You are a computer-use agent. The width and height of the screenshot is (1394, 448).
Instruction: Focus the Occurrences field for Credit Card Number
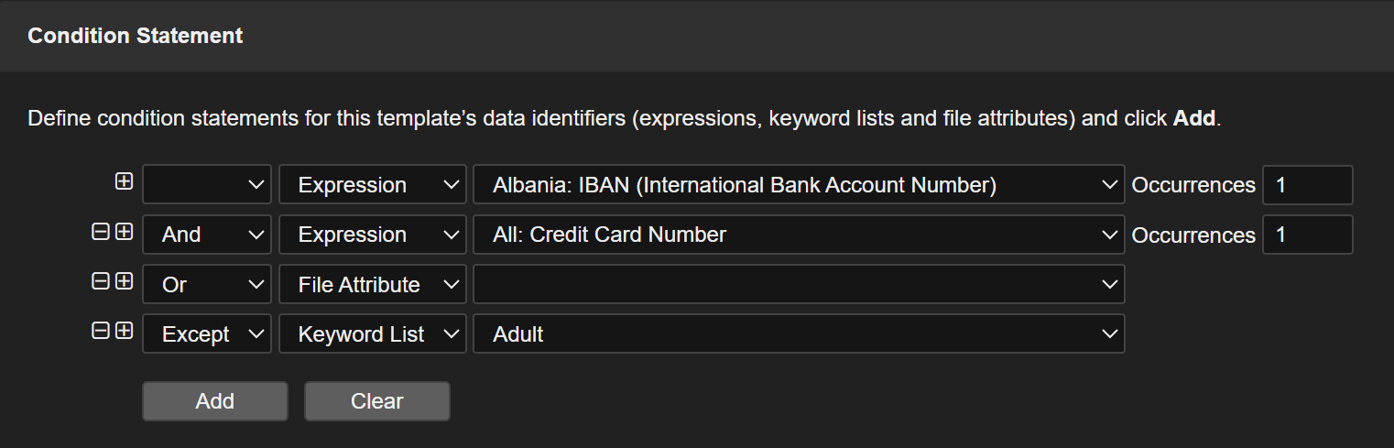(1307, 235)
